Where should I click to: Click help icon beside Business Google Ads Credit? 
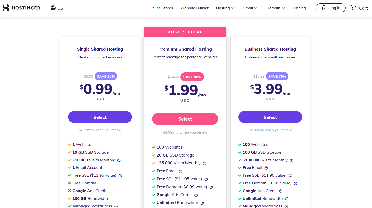281,191
